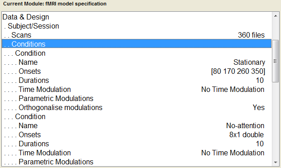Select the Data & Design item
281x168 pixels.
click(137, 17)
